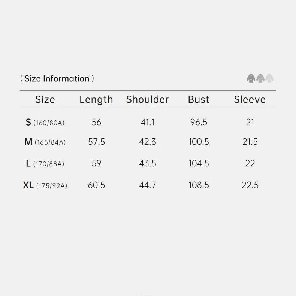Screen dimensions: 296x296
Task: Click the L (170/88A) size row label
Action: pyautogui.click(x=45, y=164)
